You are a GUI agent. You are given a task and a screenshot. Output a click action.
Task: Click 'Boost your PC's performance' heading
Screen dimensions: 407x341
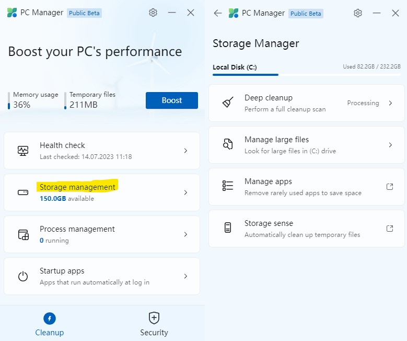coord(95,51)
